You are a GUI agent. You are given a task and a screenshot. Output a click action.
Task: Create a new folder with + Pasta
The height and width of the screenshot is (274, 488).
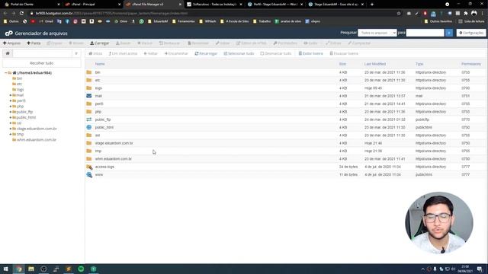pyautogui.click(x=34, y=43)
